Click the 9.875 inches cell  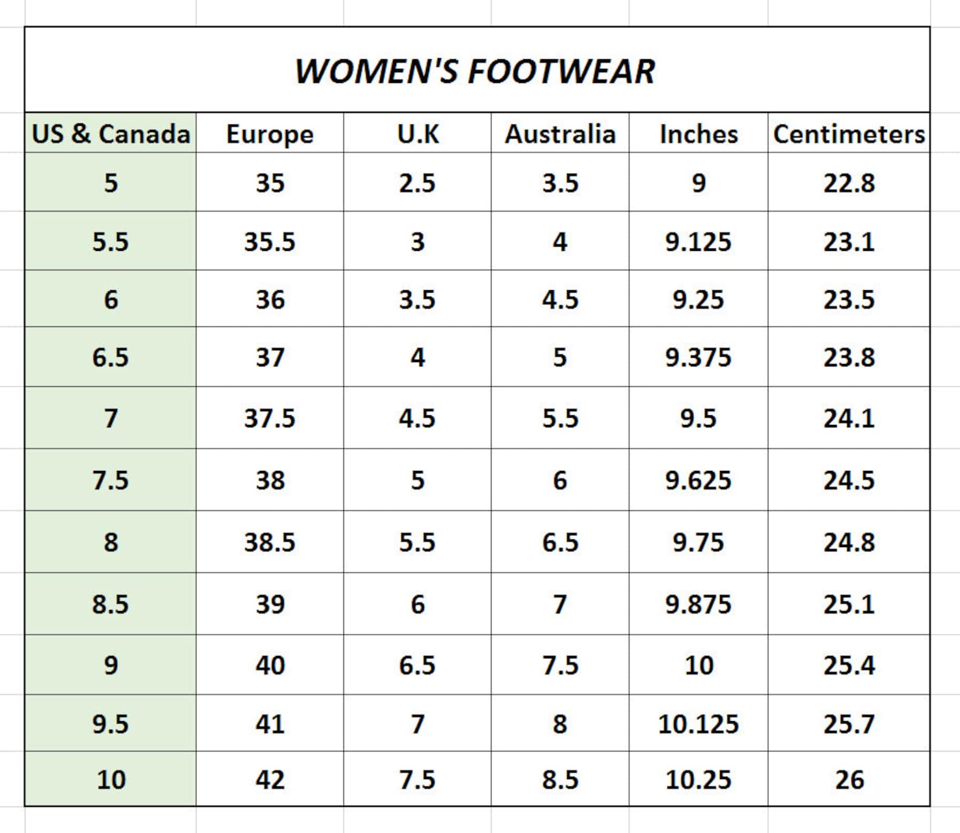pos(698,604)
